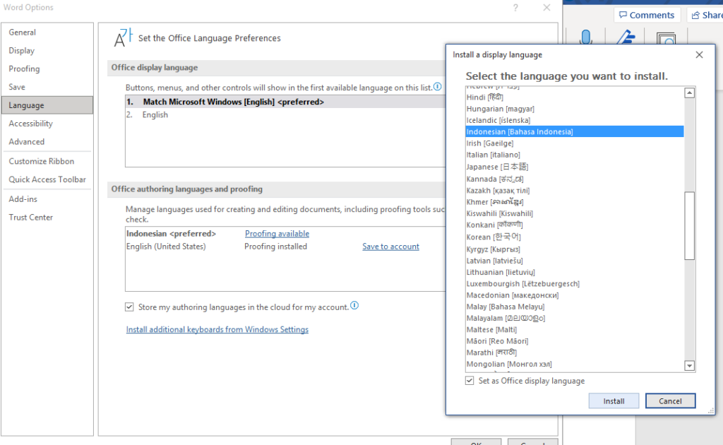Viewport: 723px width, 445px height.
Task: Click the Editor pen icon in Word ribbon
Action: (x=626, y=37)
